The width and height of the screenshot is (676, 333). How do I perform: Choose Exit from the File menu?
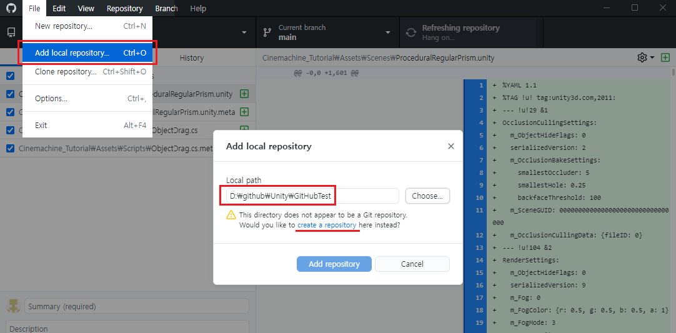point(87,126)
